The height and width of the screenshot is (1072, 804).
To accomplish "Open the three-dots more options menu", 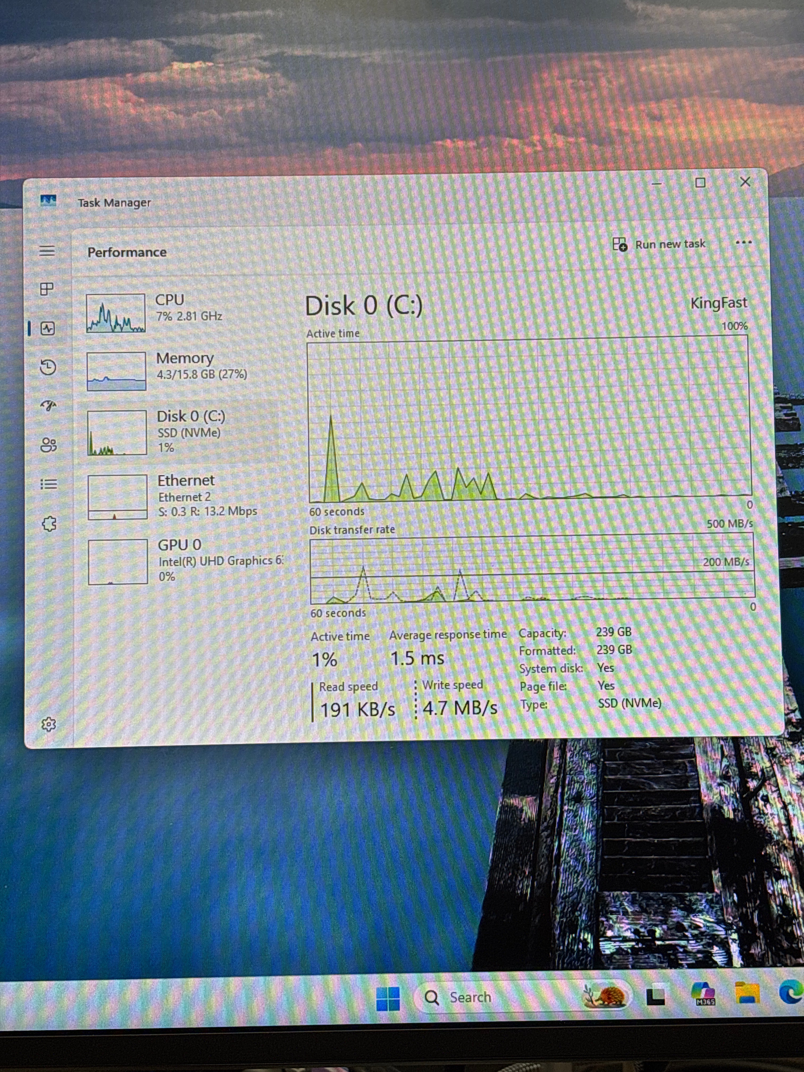I will tap(743, 242).
